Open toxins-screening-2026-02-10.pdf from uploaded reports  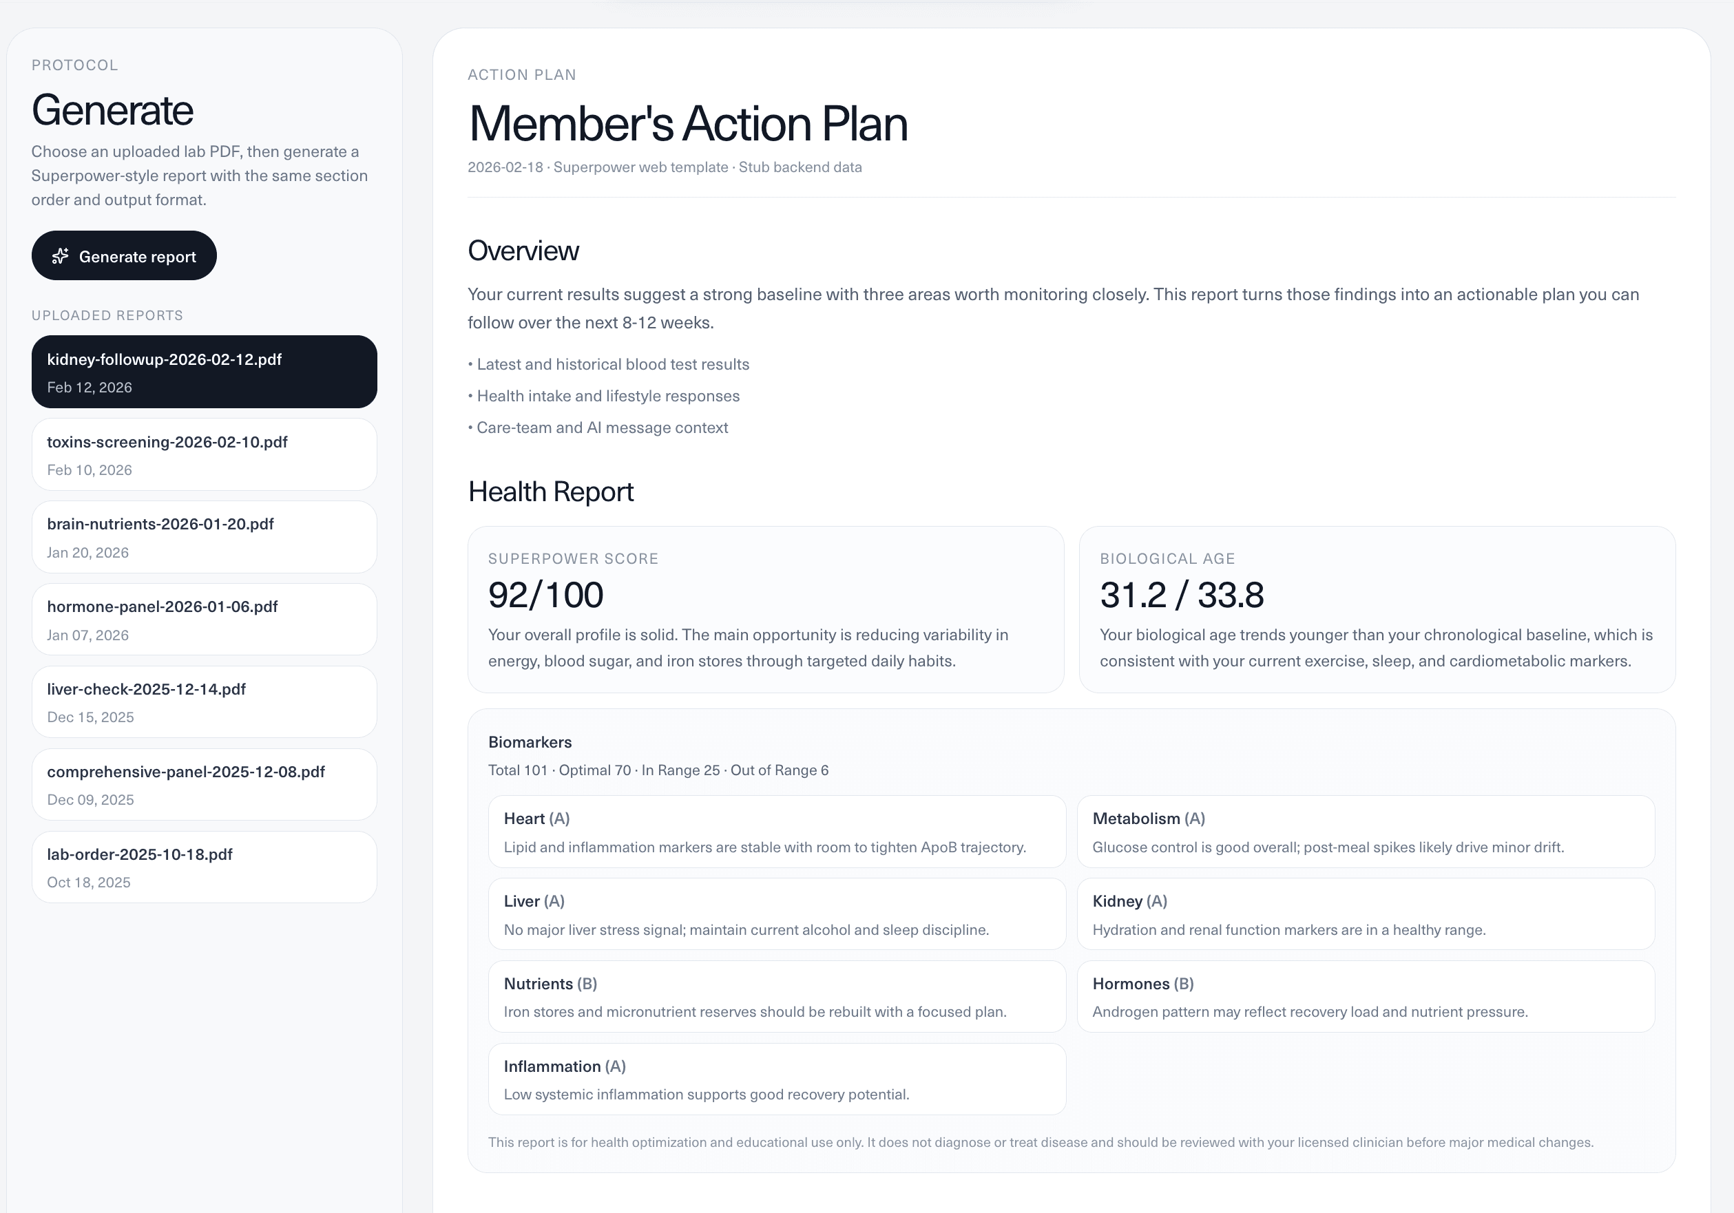204,455
